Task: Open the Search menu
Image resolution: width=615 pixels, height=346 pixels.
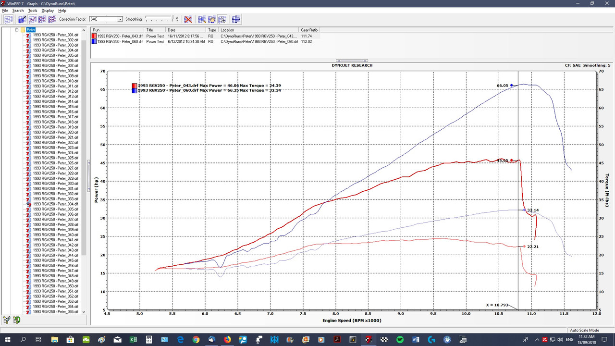Action: click(x=18, y=11)
